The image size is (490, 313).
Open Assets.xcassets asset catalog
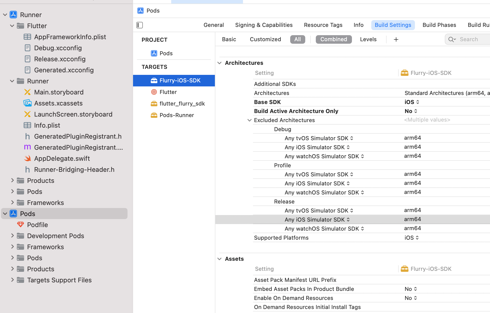(x=58, y=103)
